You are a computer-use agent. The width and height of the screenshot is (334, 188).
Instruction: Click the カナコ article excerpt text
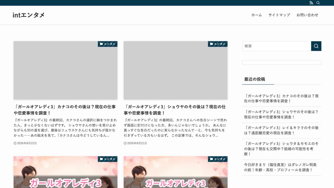click(65, 128)
